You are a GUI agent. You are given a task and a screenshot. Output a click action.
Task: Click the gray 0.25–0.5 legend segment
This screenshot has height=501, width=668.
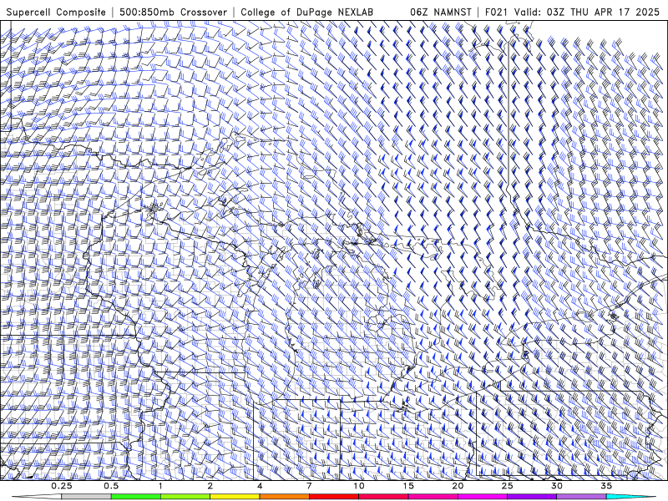coord(86,497)
